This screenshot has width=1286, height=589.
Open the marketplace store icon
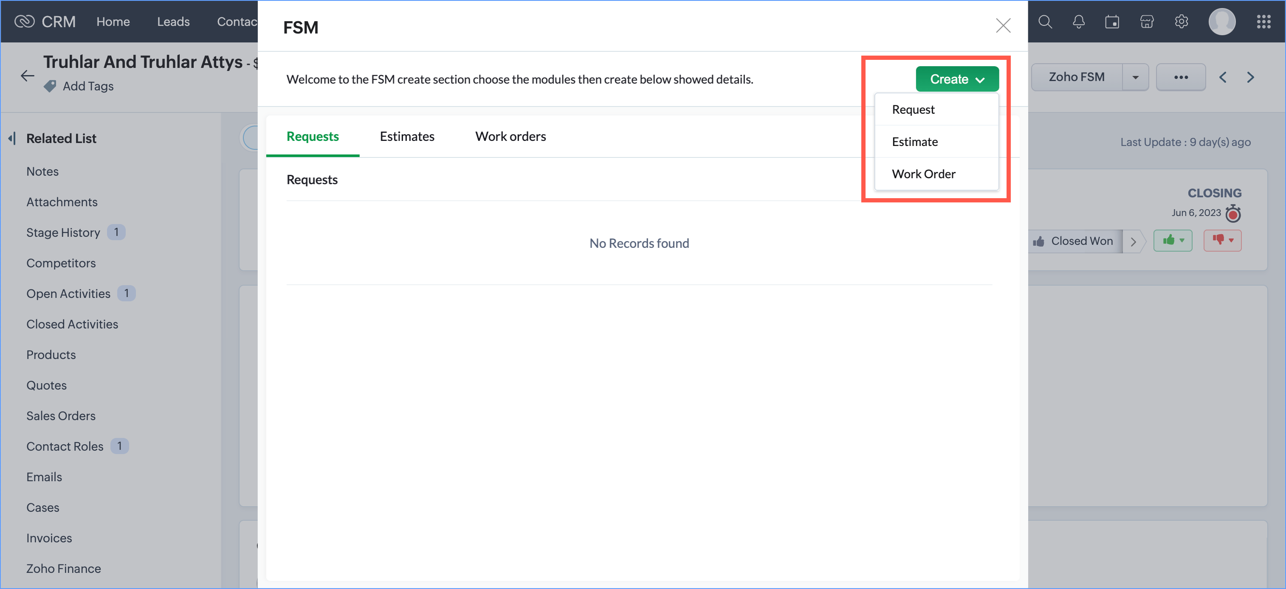[x=1147, y=22]
